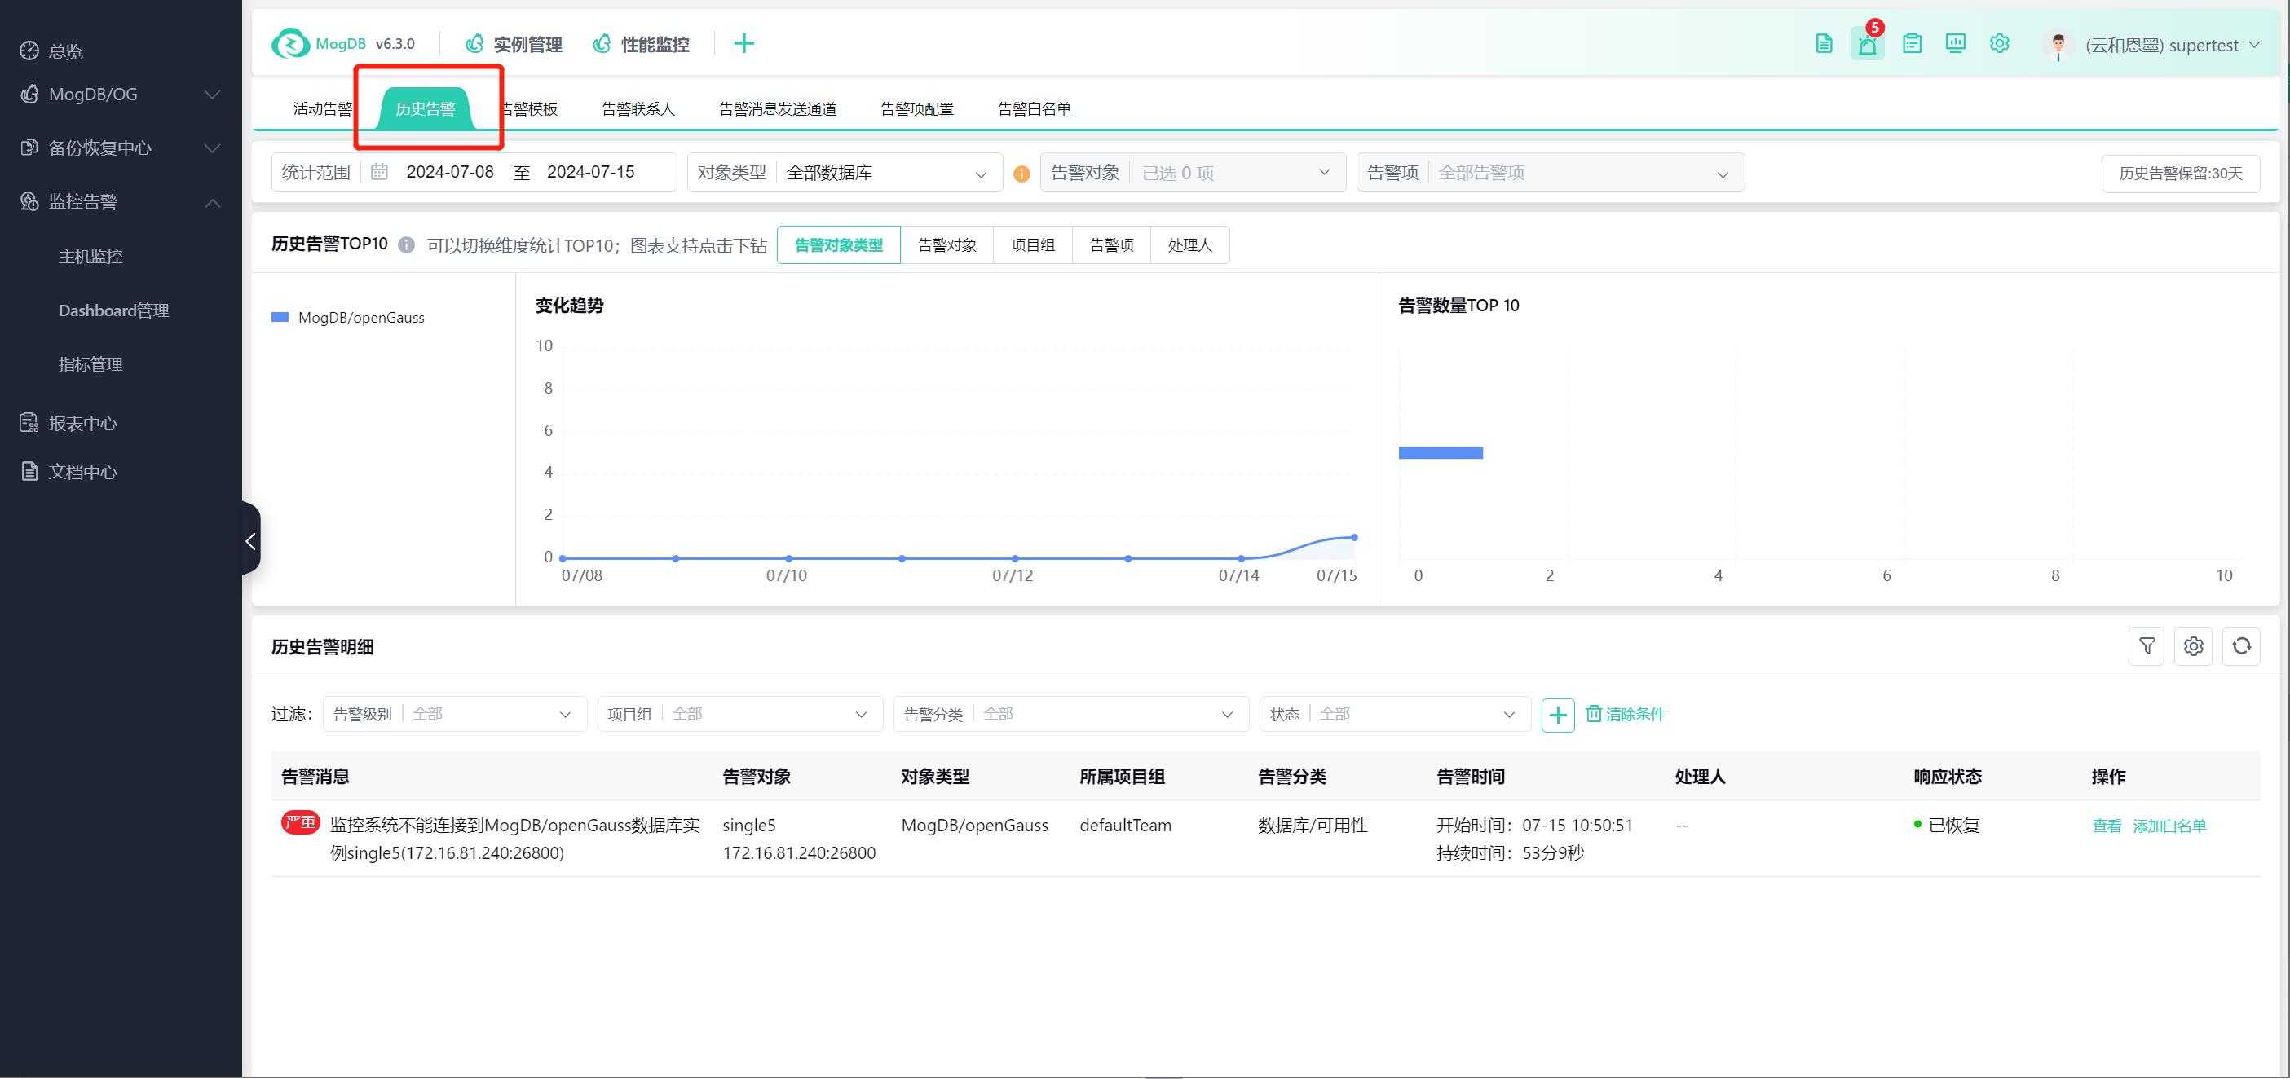Collapse the 监控告警 sidebar section

pos(121,202)
